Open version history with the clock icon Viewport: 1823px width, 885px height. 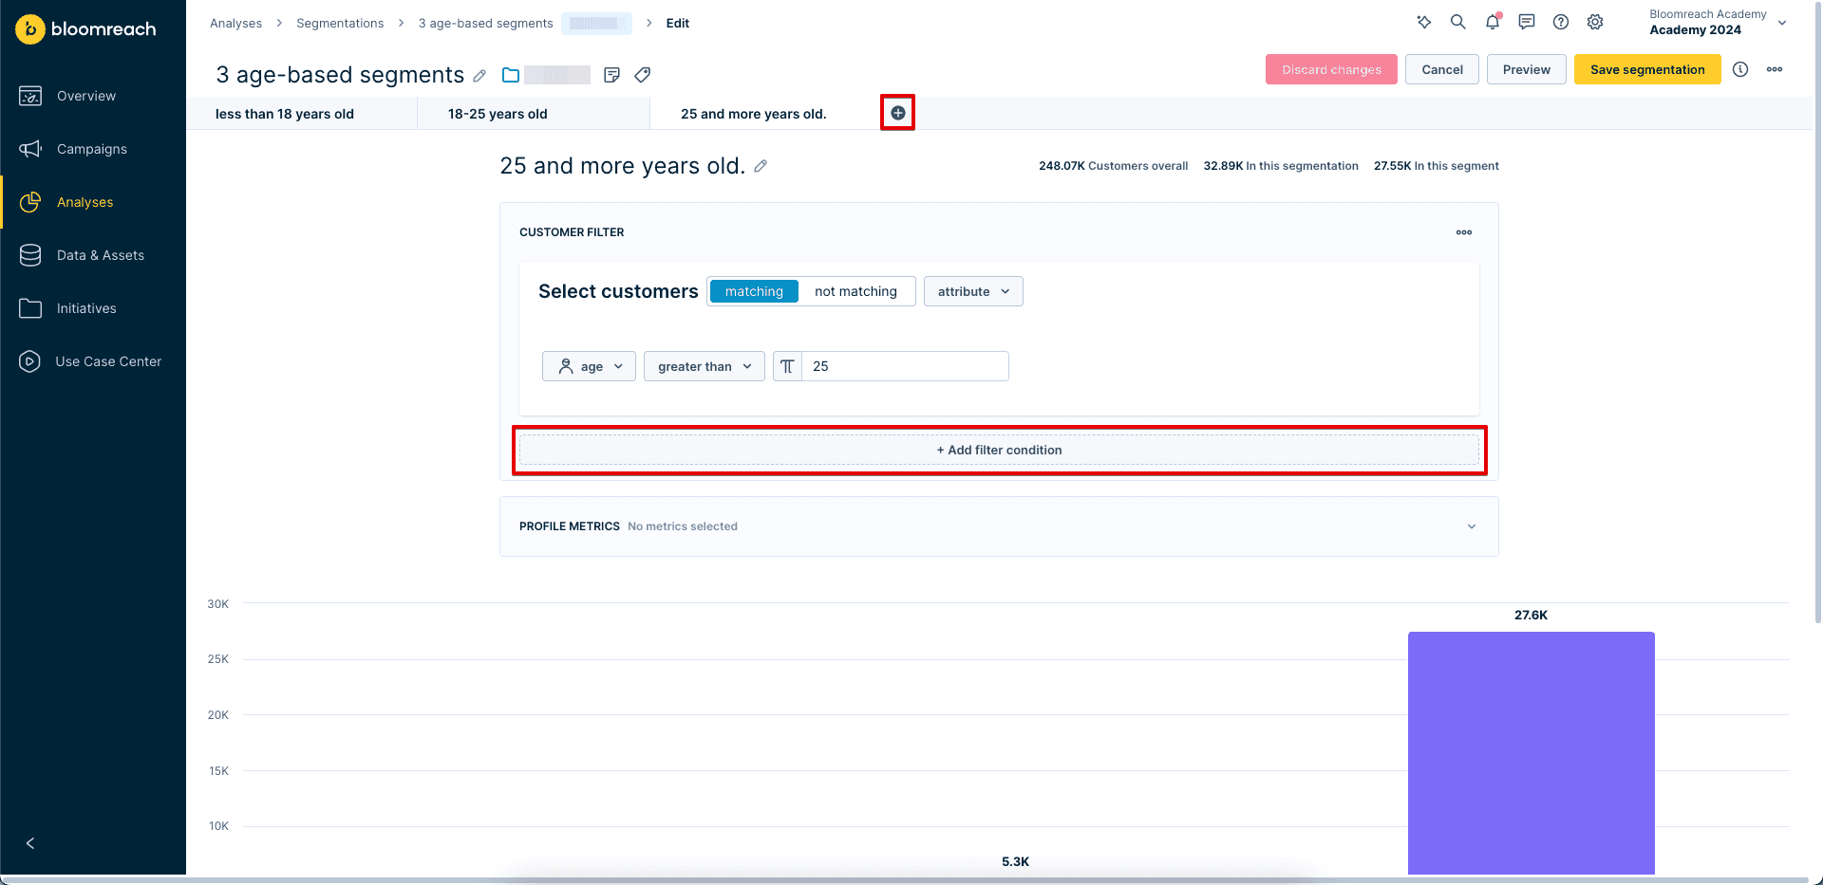click(x=1740, y=69)
